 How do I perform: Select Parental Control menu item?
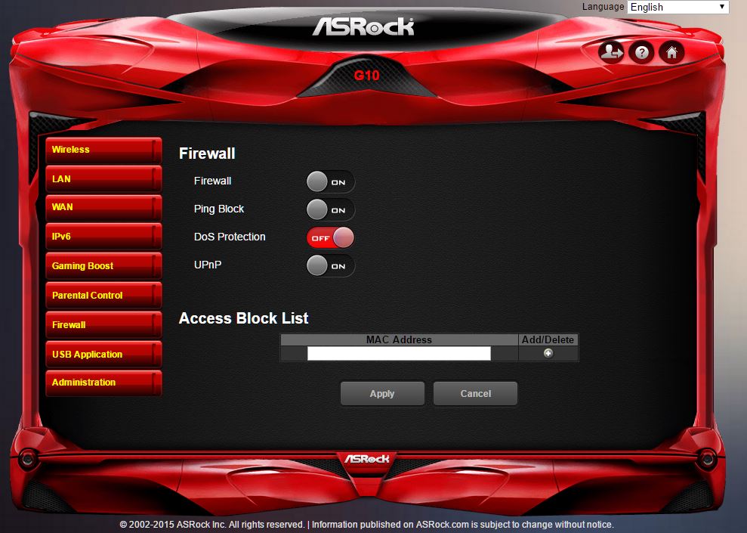[103, 296]
